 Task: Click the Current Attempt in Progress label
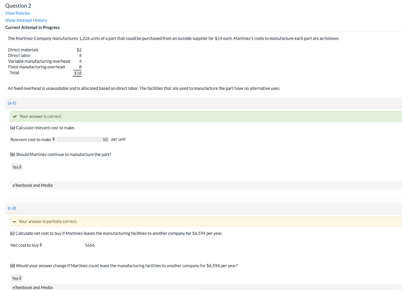(32, 28)
